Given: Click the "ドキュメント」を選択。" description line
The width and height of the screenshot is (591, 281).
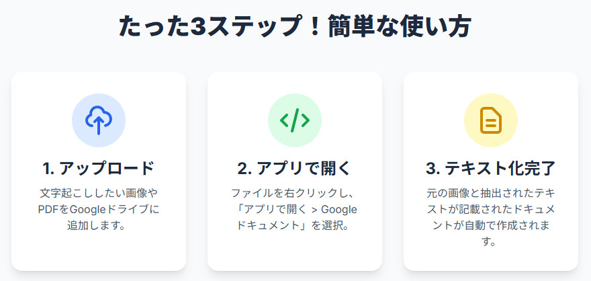Looking at the screenshot, I should point(295,225).
